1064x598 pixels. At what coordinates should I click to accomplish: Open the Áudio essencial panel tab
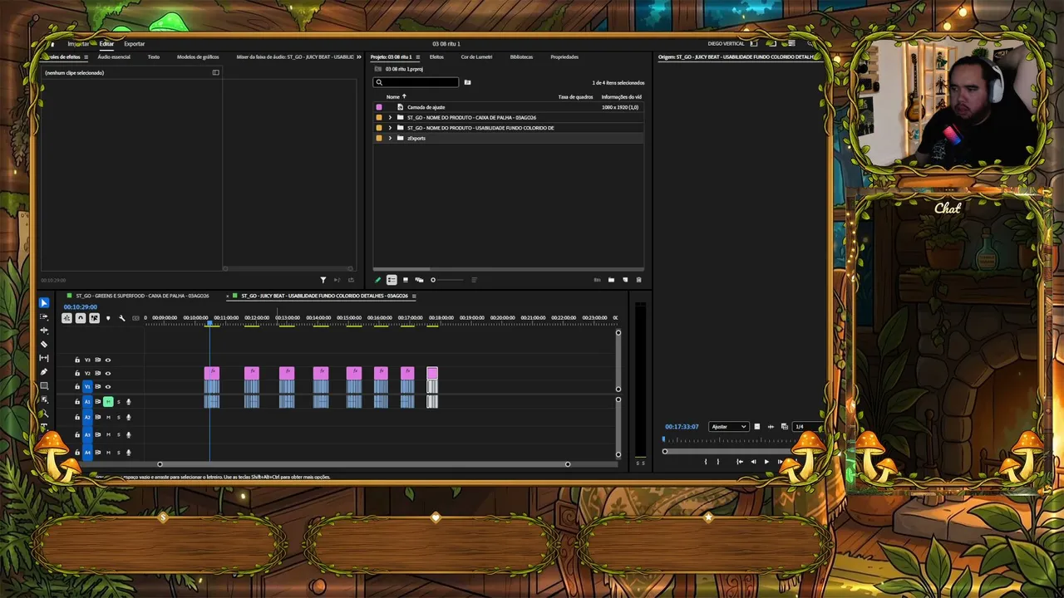pos(114,57)
